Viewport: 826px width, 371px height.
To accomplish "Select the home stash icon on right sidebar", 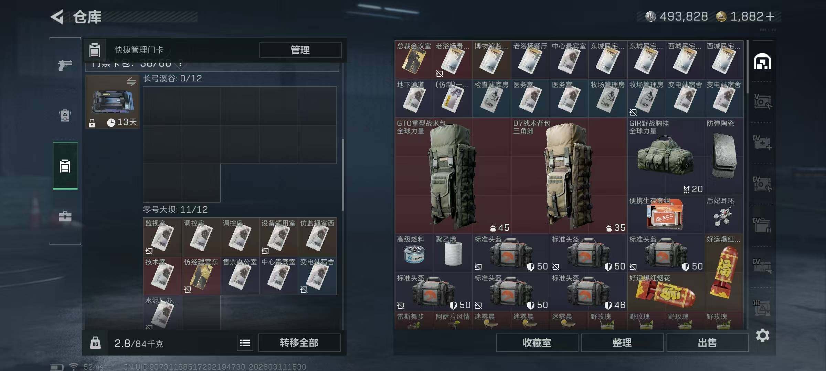I will point(762,61).
